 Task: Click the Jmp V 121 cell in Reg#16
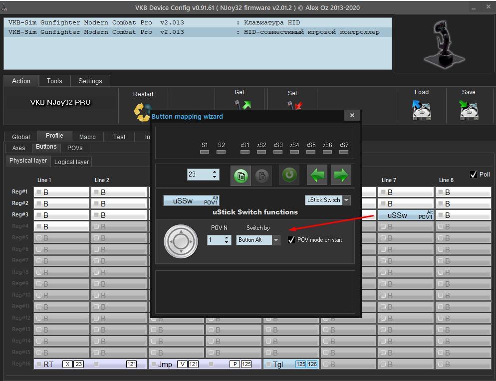pyautogui.click(x=176, y=364)
